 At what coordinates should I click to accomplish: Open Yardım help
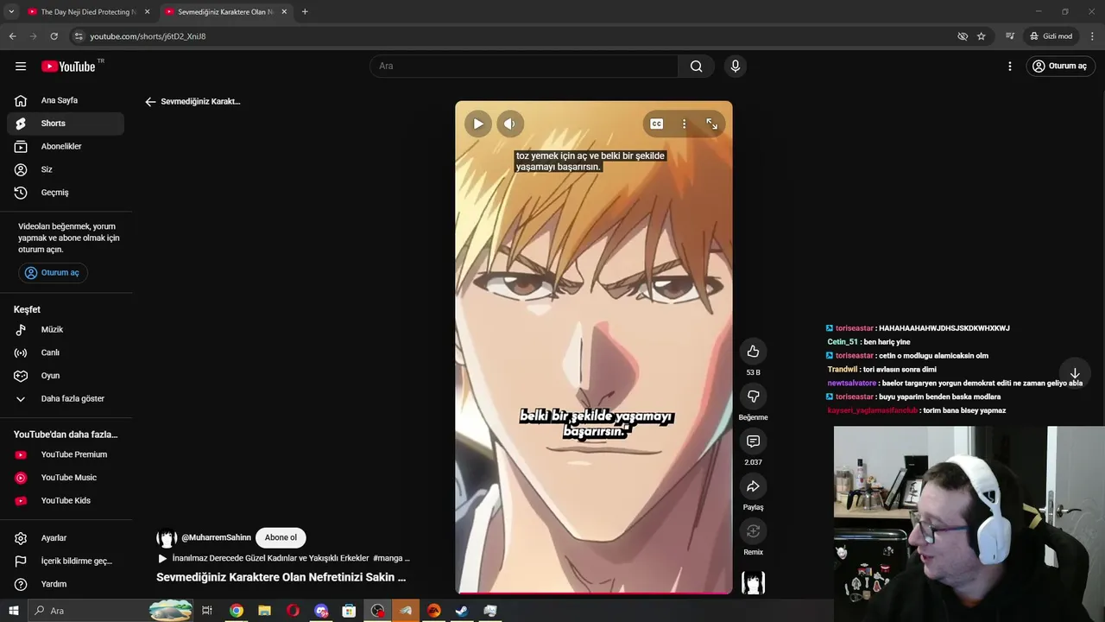(x=66, y=584)
